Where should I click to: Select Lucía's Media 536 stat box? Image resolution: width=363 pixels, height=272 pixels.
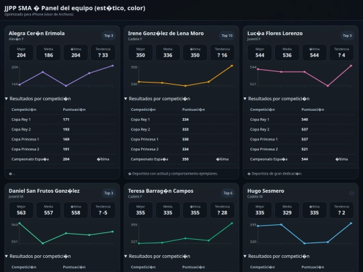pos(287,52)
